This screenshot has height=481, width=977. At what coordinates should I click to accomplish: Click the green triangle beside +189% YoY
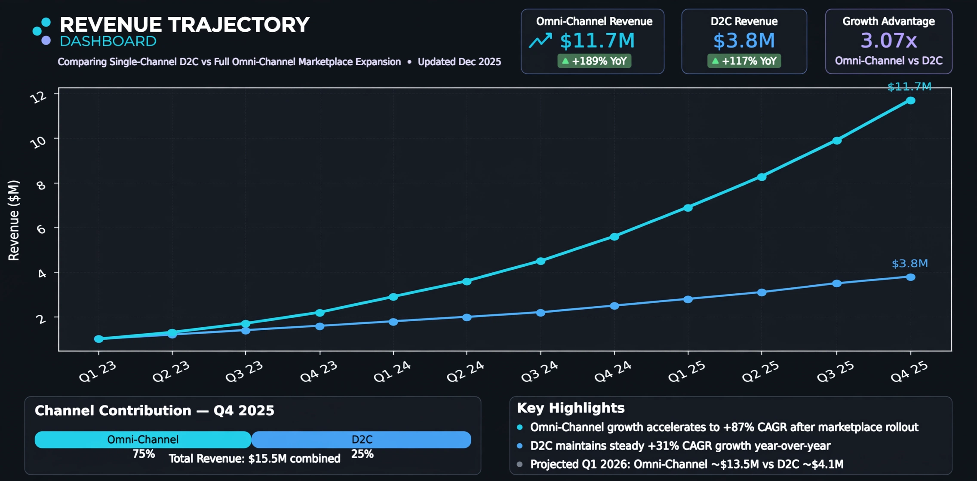[x=565, y=61]
